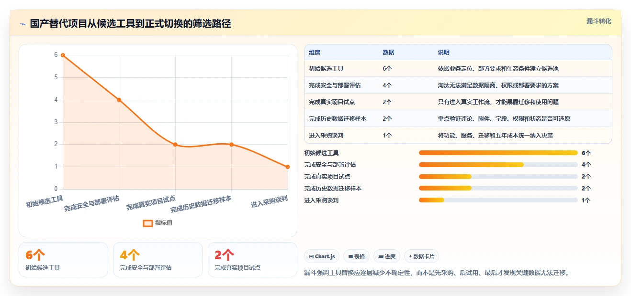Click the x-axis label 完成安全与部署评估
The image size is (631, 296).
point(92,203)
